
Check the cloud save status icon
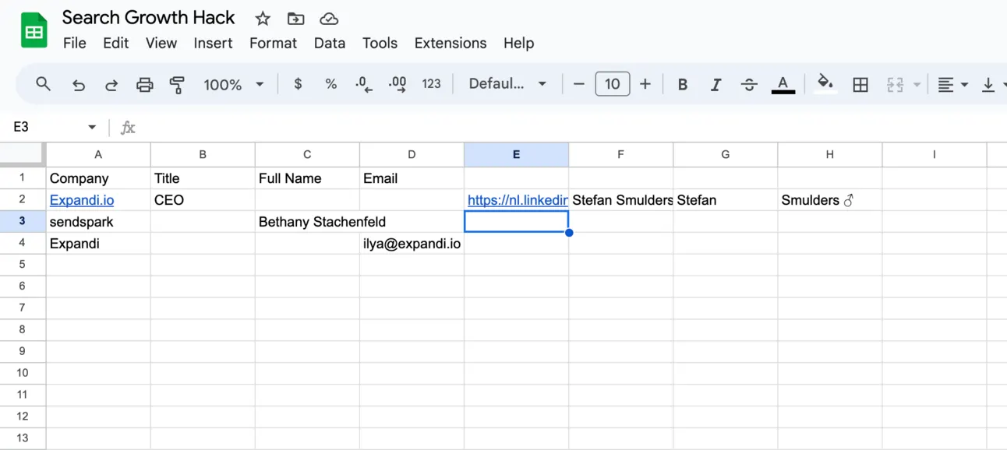pyautogui.click(x=329, y=19)
